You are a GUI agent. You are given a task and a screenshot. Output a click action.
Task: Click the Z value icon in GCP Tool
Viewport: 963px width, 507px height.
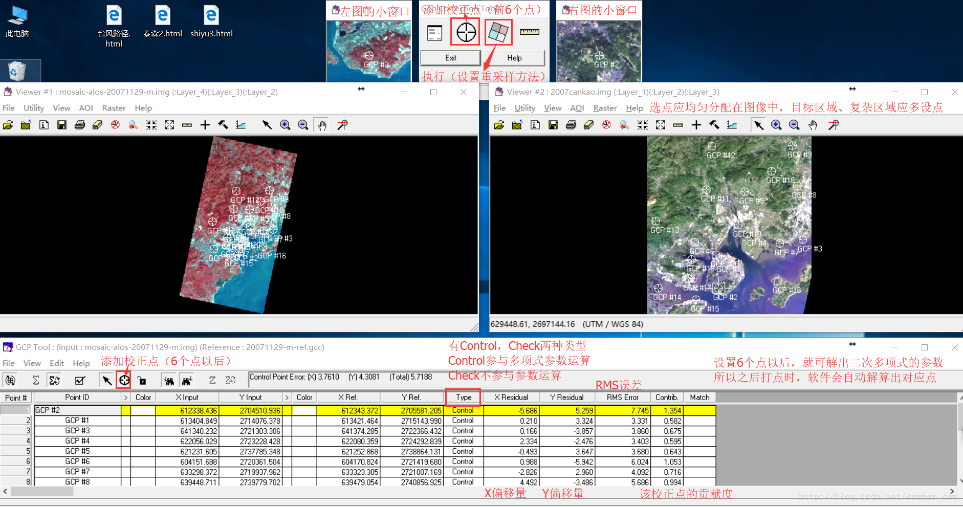(212, 380)
